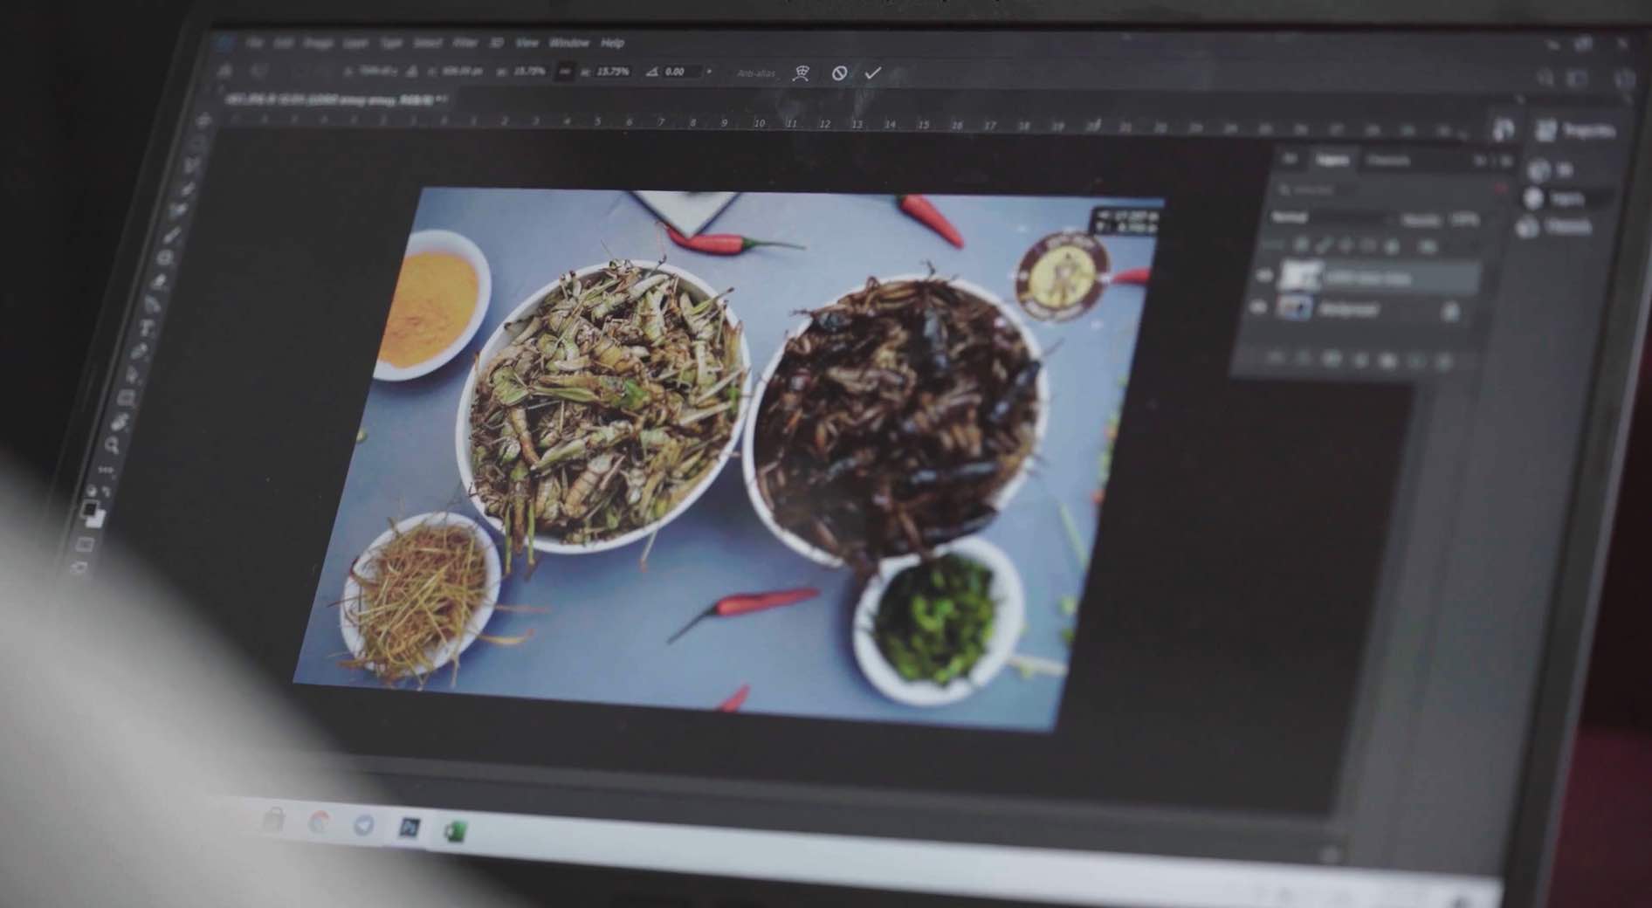Open the collapsed Properties panel button

point(1576,131)
